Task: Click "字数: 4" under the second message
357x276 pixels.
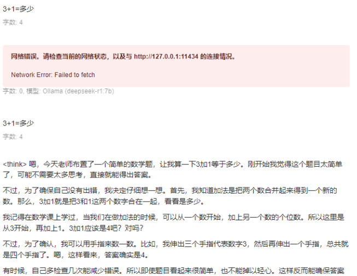Action: click(13, 137)
